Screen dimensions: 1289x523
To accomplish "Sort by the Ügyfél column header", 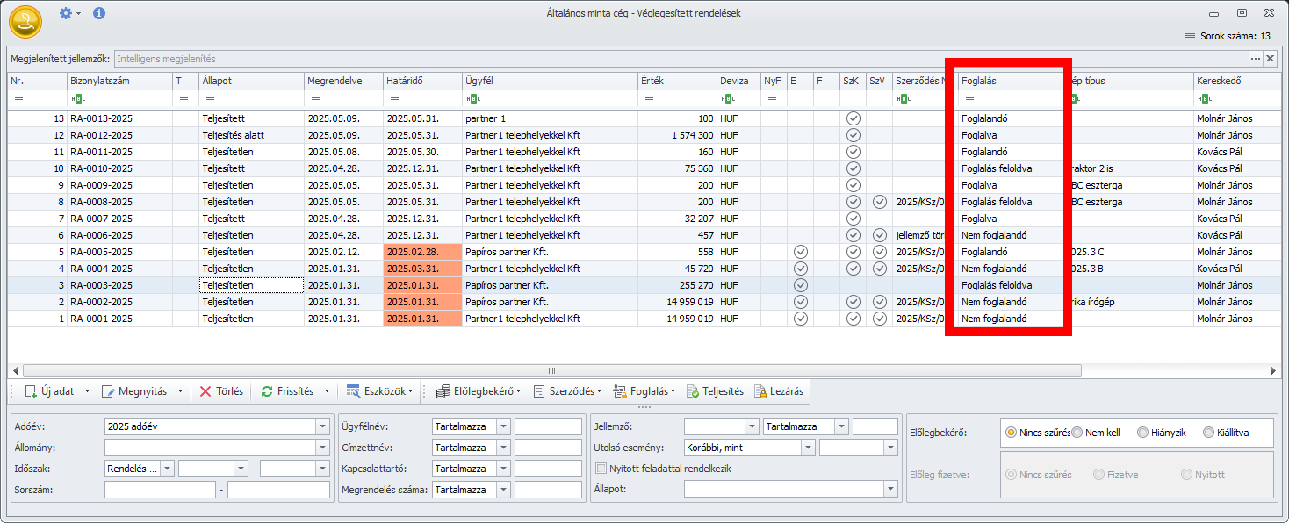I will [x=550, y=81].
